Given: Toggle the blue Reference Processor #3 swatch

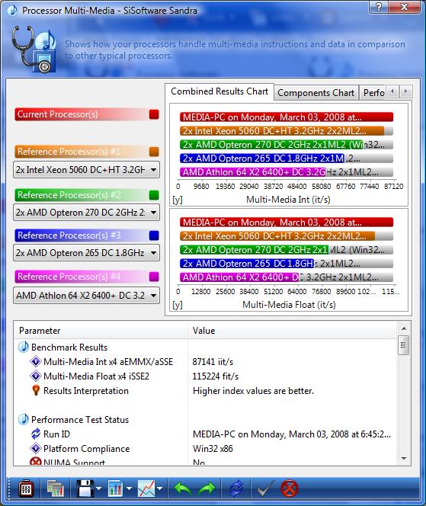Looking at the screenshot, I should click(x=154, y=235).
